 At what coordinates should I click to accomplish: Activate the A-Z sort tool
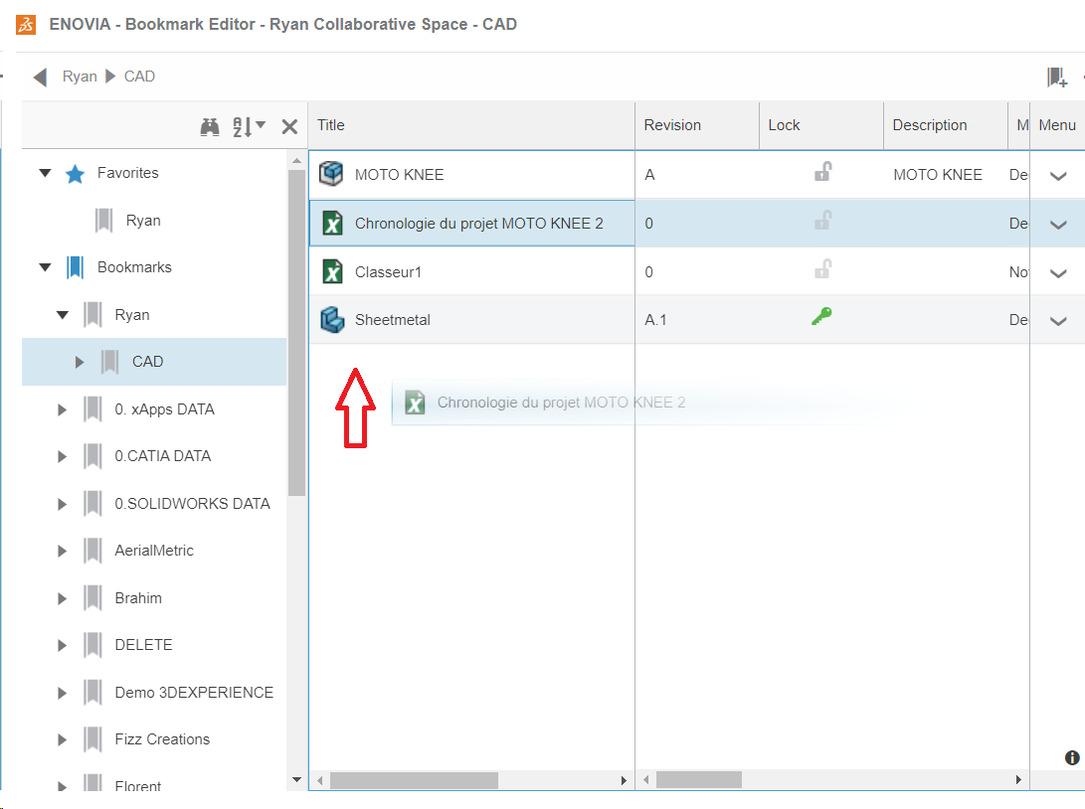coord(242,127)
